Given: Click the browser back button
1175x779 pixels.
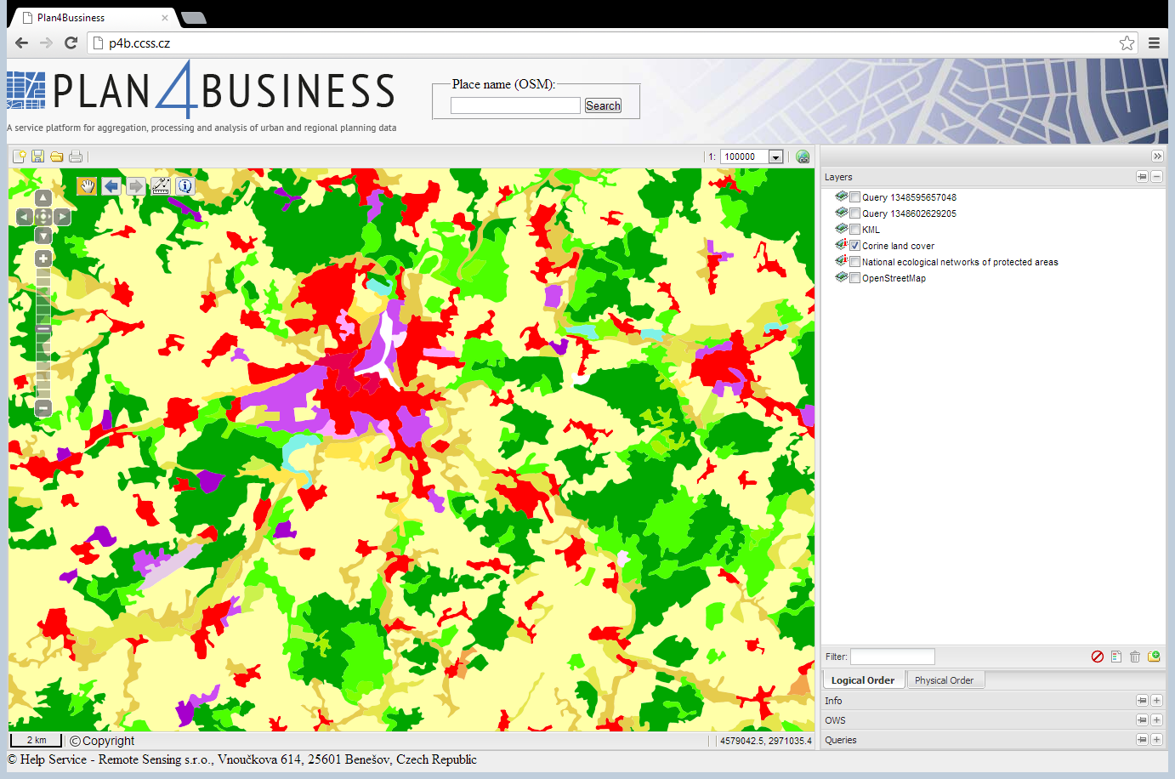Looking at the screenshot, I should [21, 43].
